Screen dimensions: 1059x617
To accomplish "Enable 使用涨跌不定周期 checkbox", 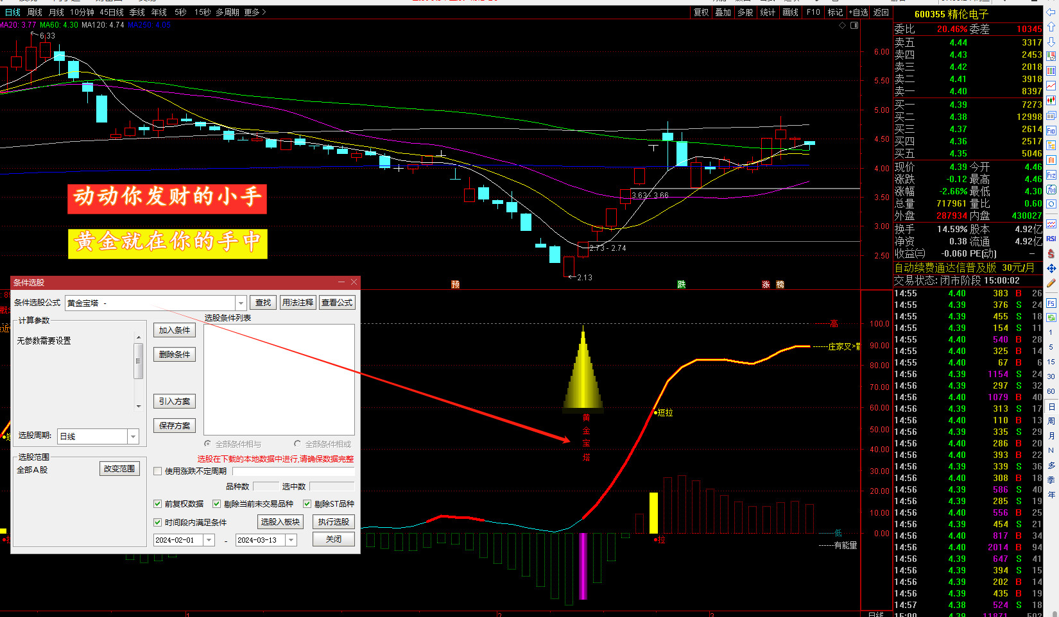I will coord(158,471).
